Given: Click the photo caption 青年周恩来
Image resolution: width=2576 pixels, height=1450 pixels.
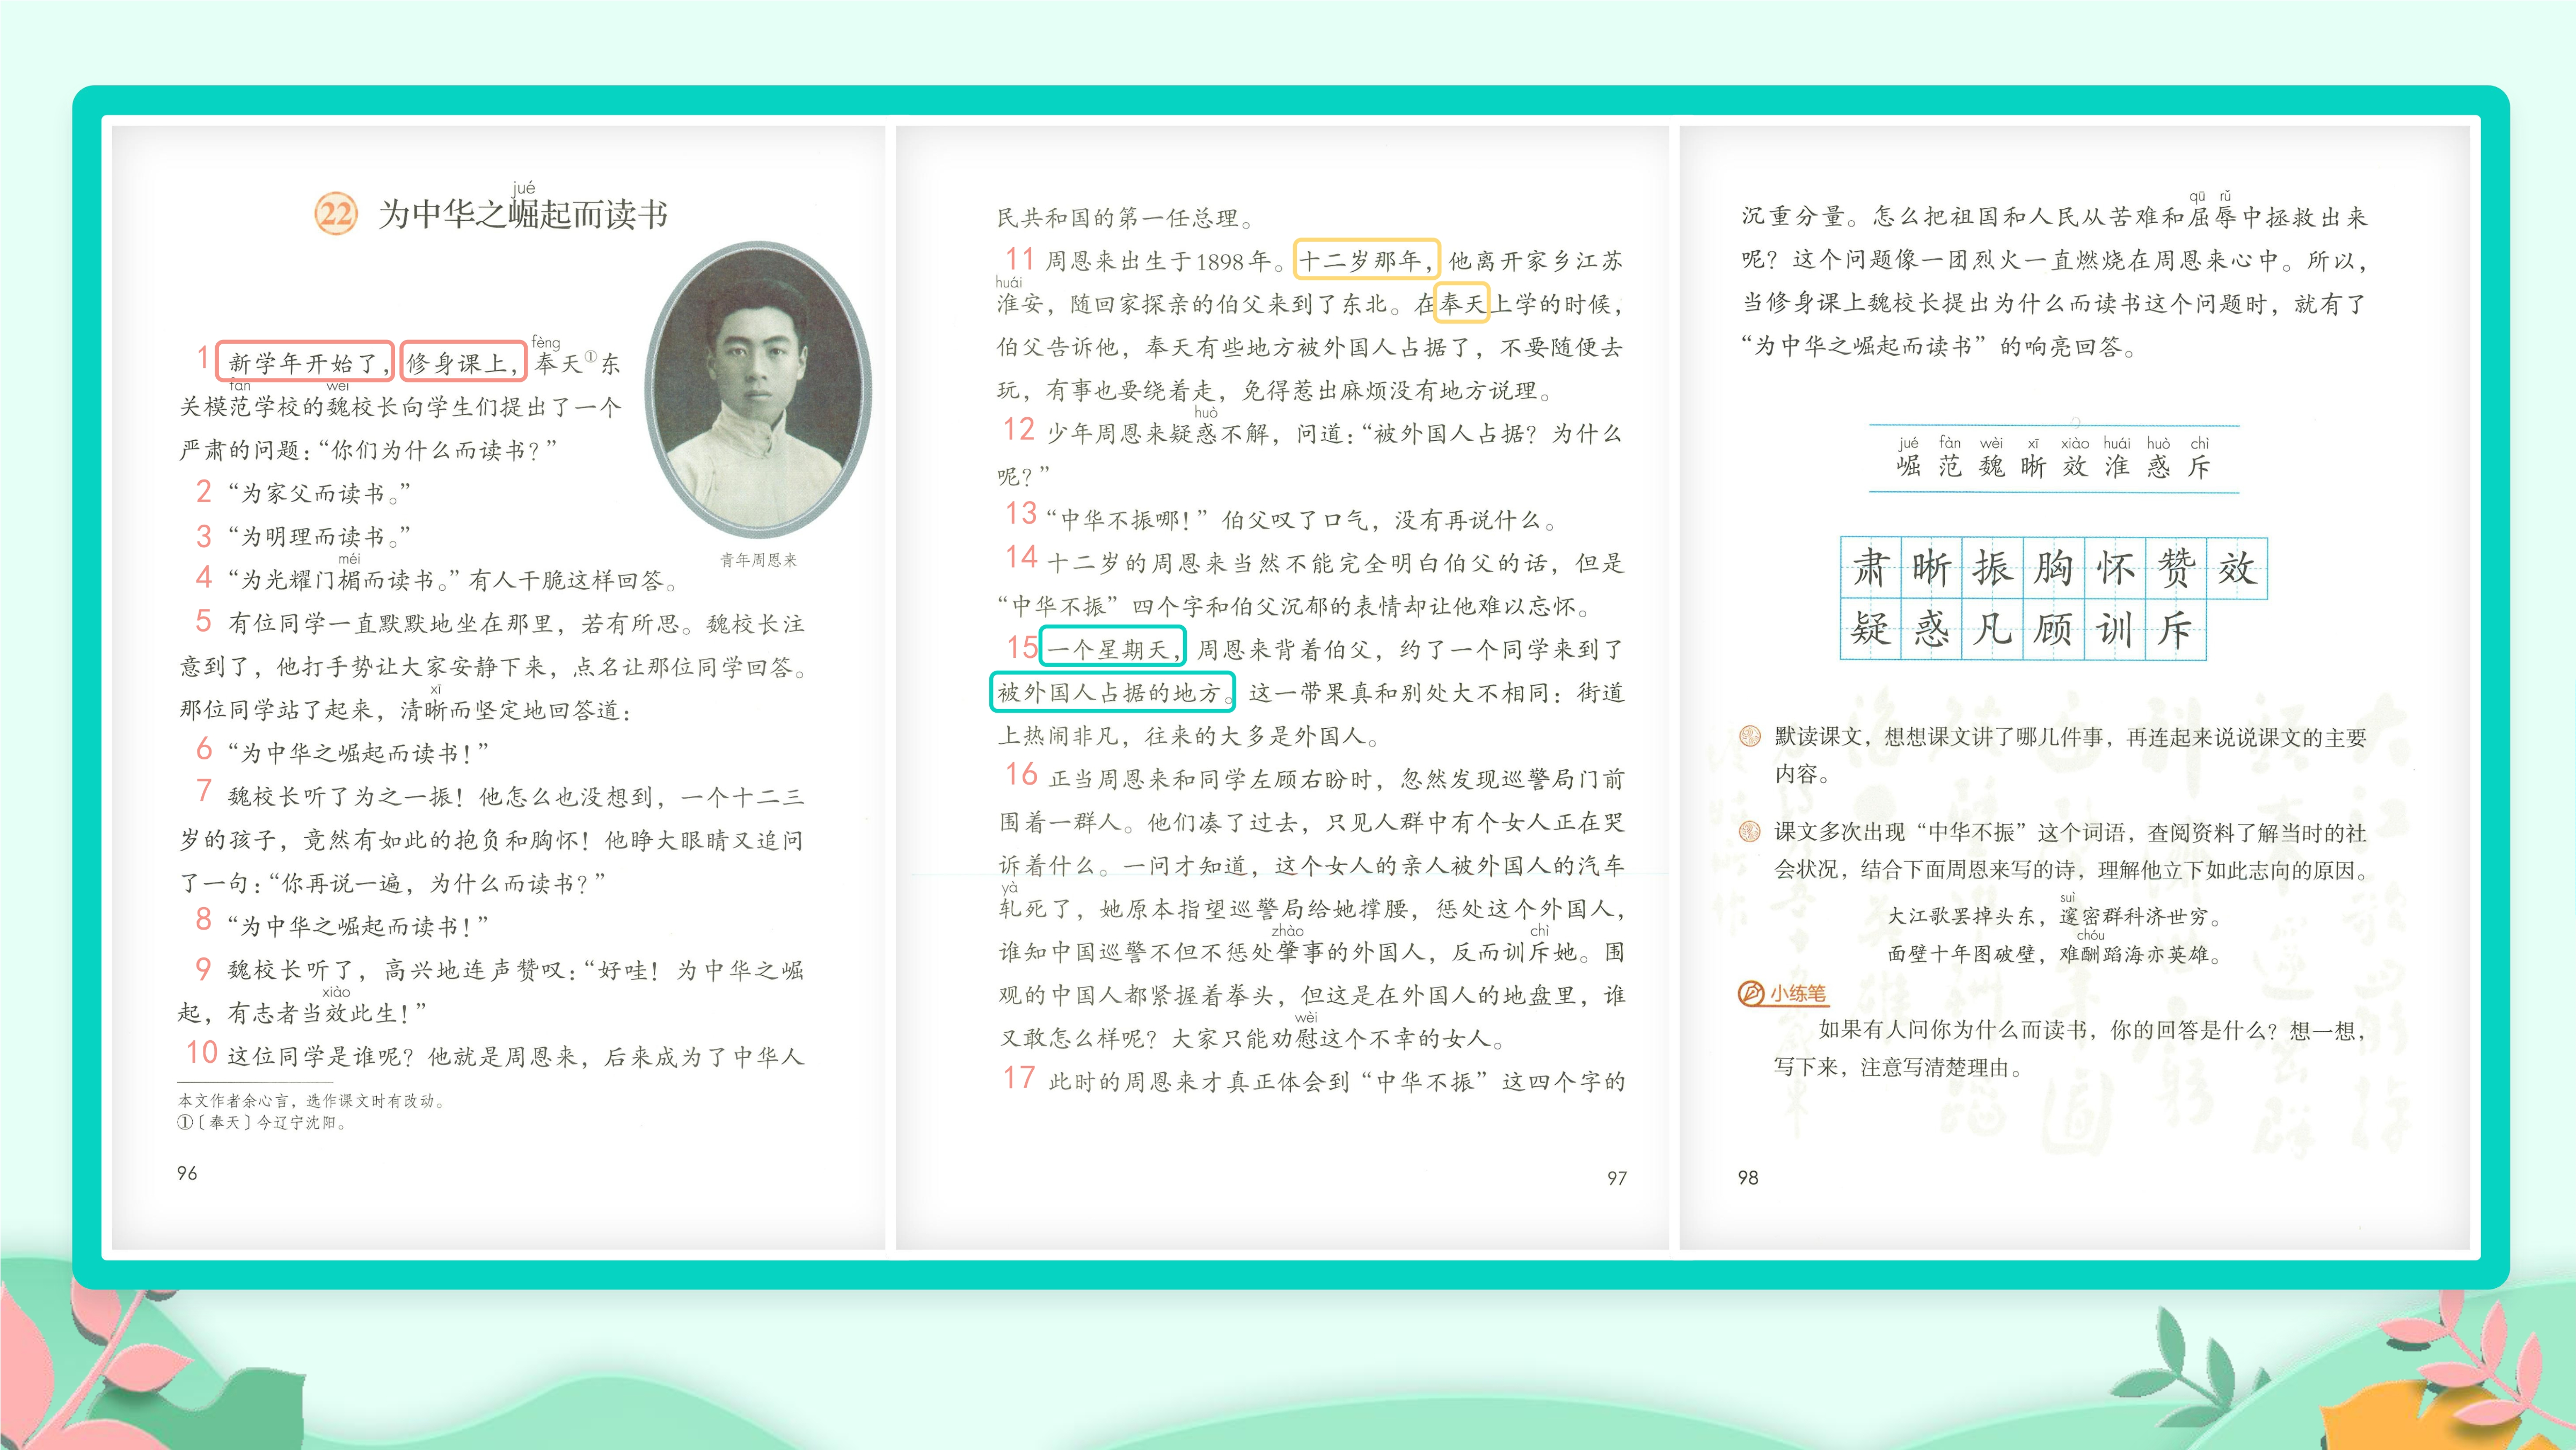Looking at the screenshot, I should point(758,560).
